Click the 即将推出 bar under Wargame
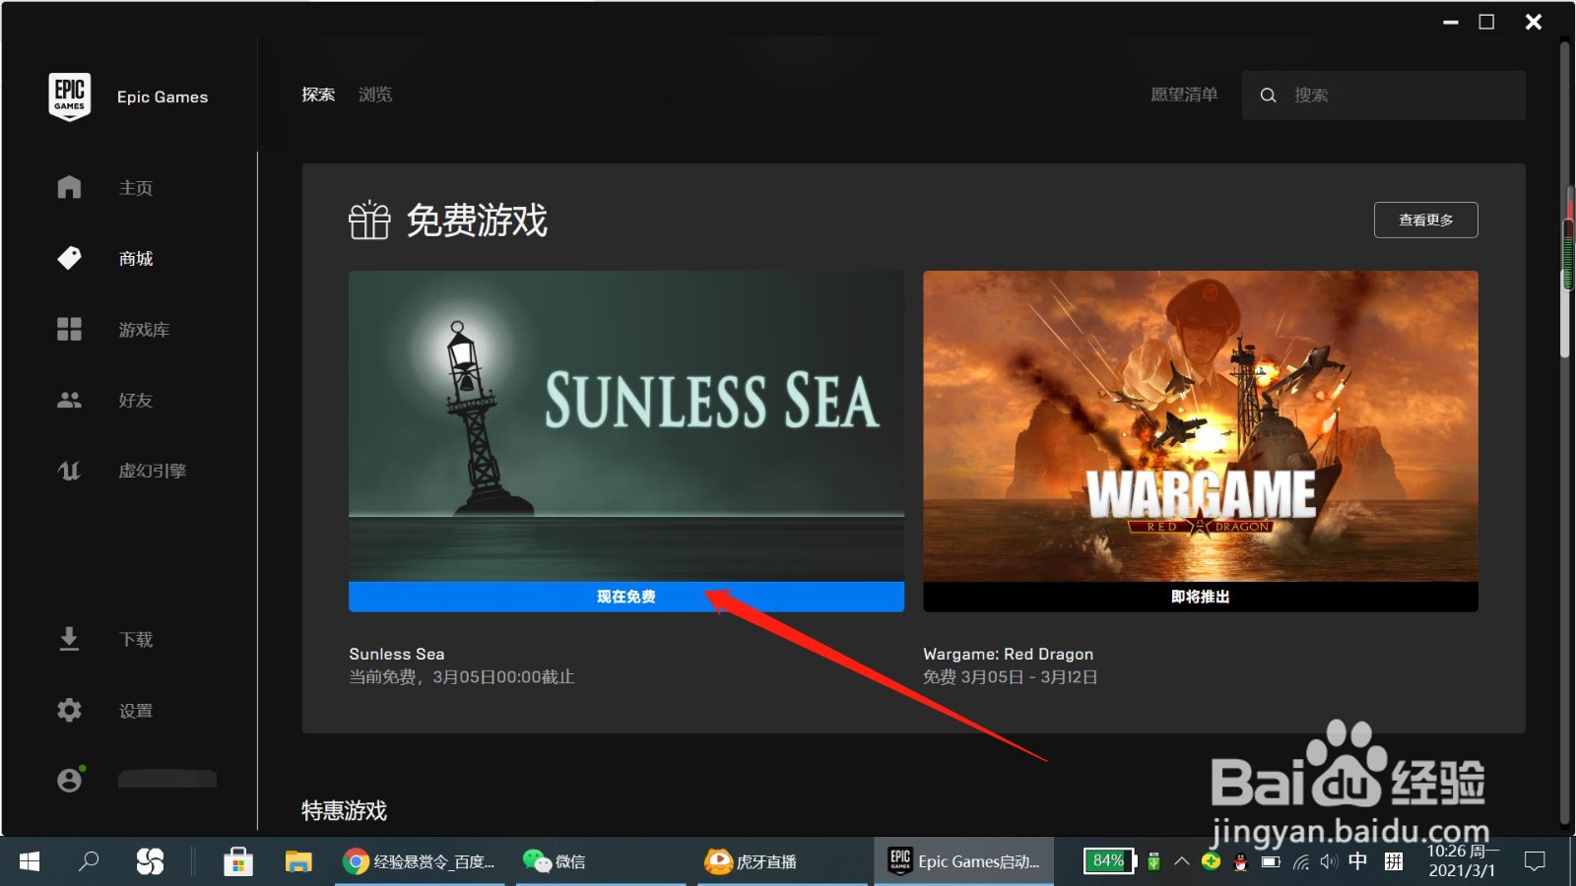The image size is (1576, 886). (1201, 597)
